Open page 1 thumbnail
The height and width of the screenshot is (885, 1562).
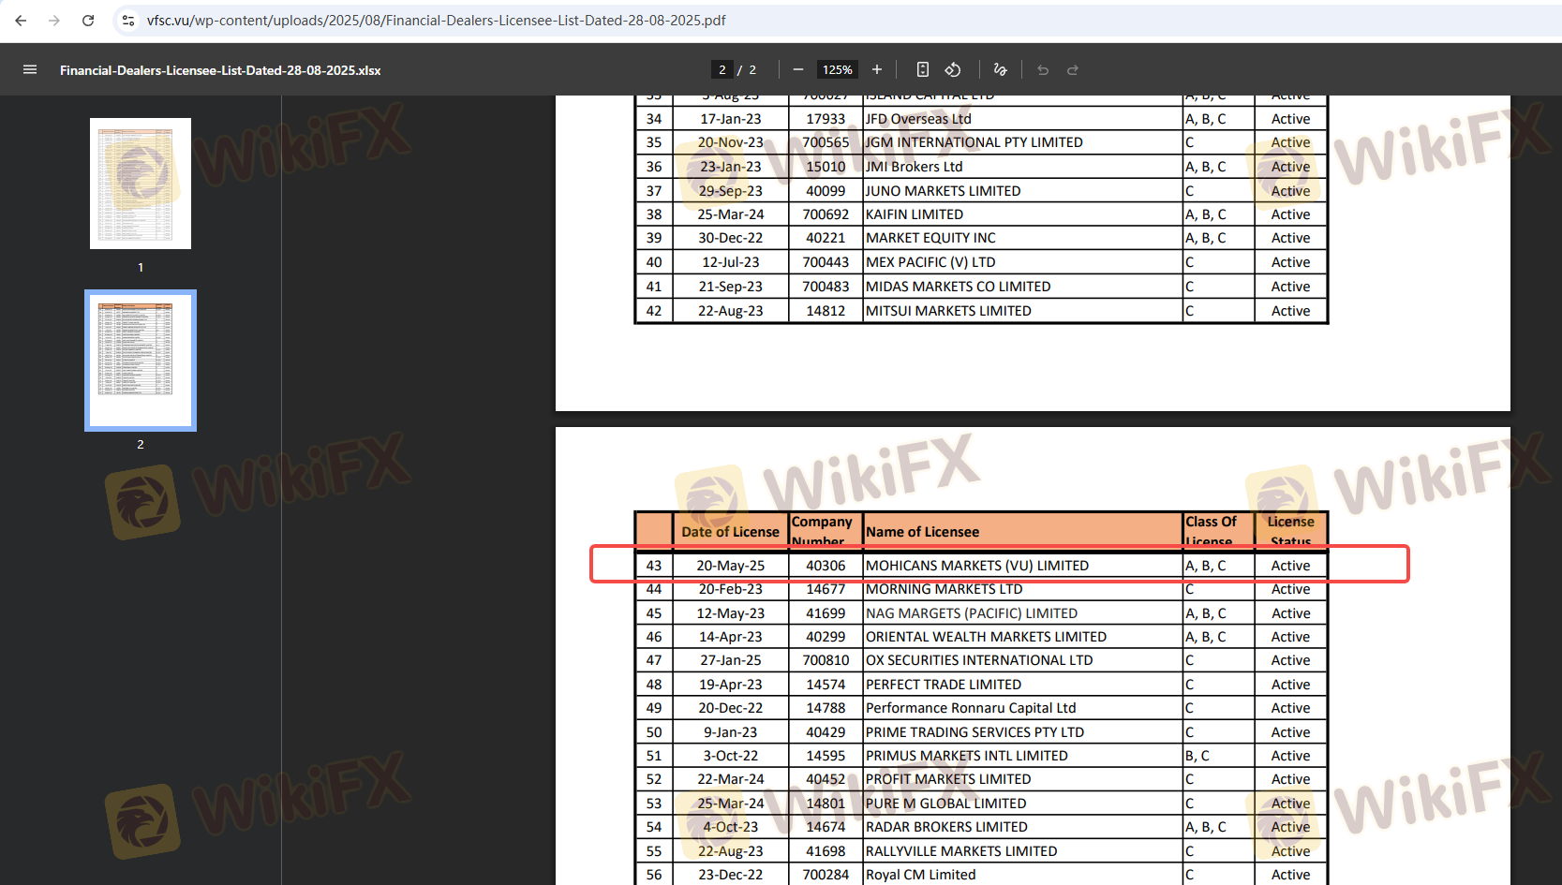141,184
